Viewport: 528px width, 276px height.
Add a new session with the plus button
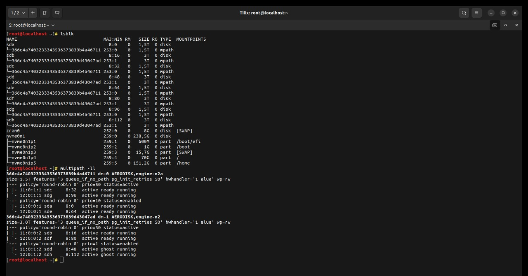[33, 13]
